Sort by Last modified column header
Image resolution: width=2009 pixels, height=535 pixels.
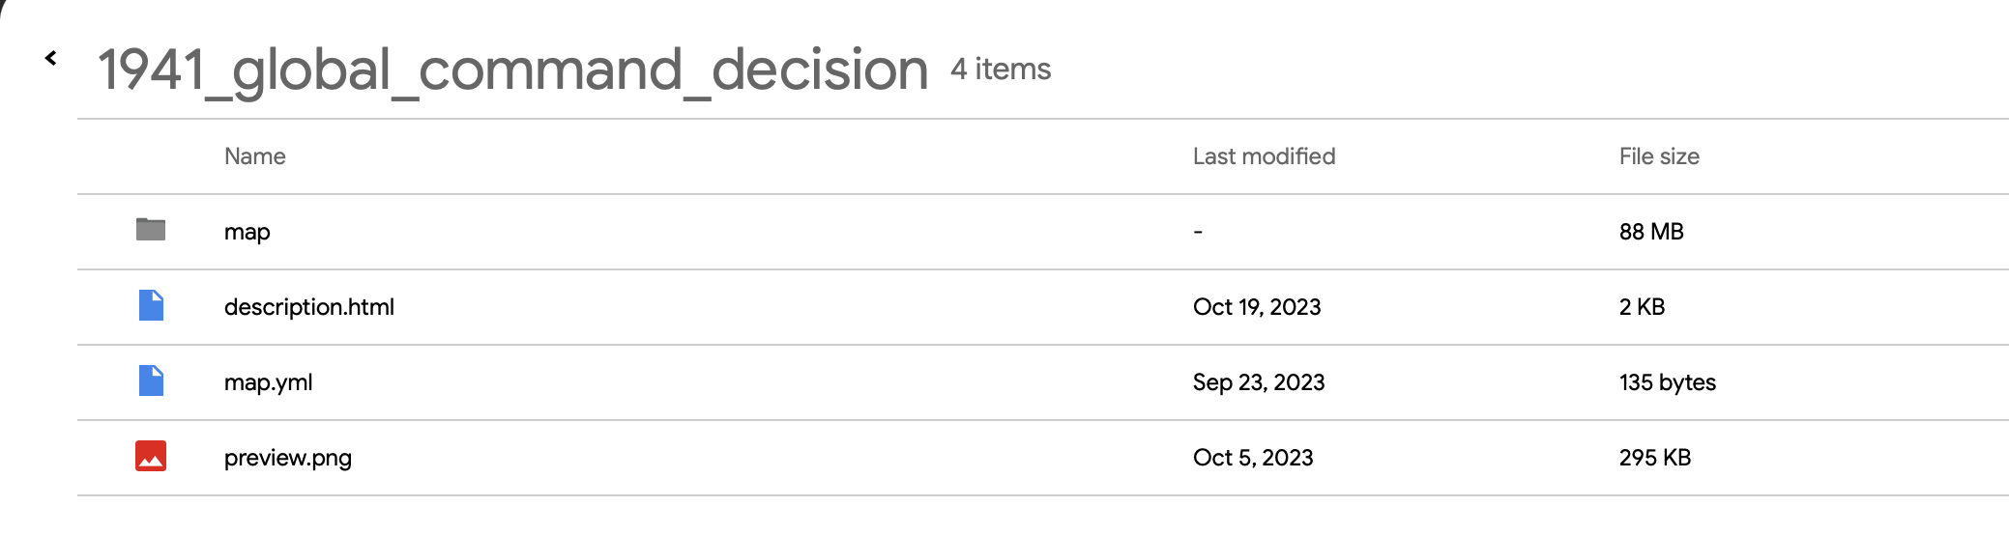click(1264, 156)
